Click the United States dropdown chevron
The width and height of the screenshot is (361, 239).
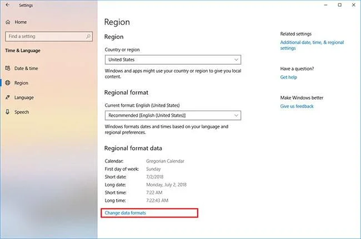tap(236, 60)
